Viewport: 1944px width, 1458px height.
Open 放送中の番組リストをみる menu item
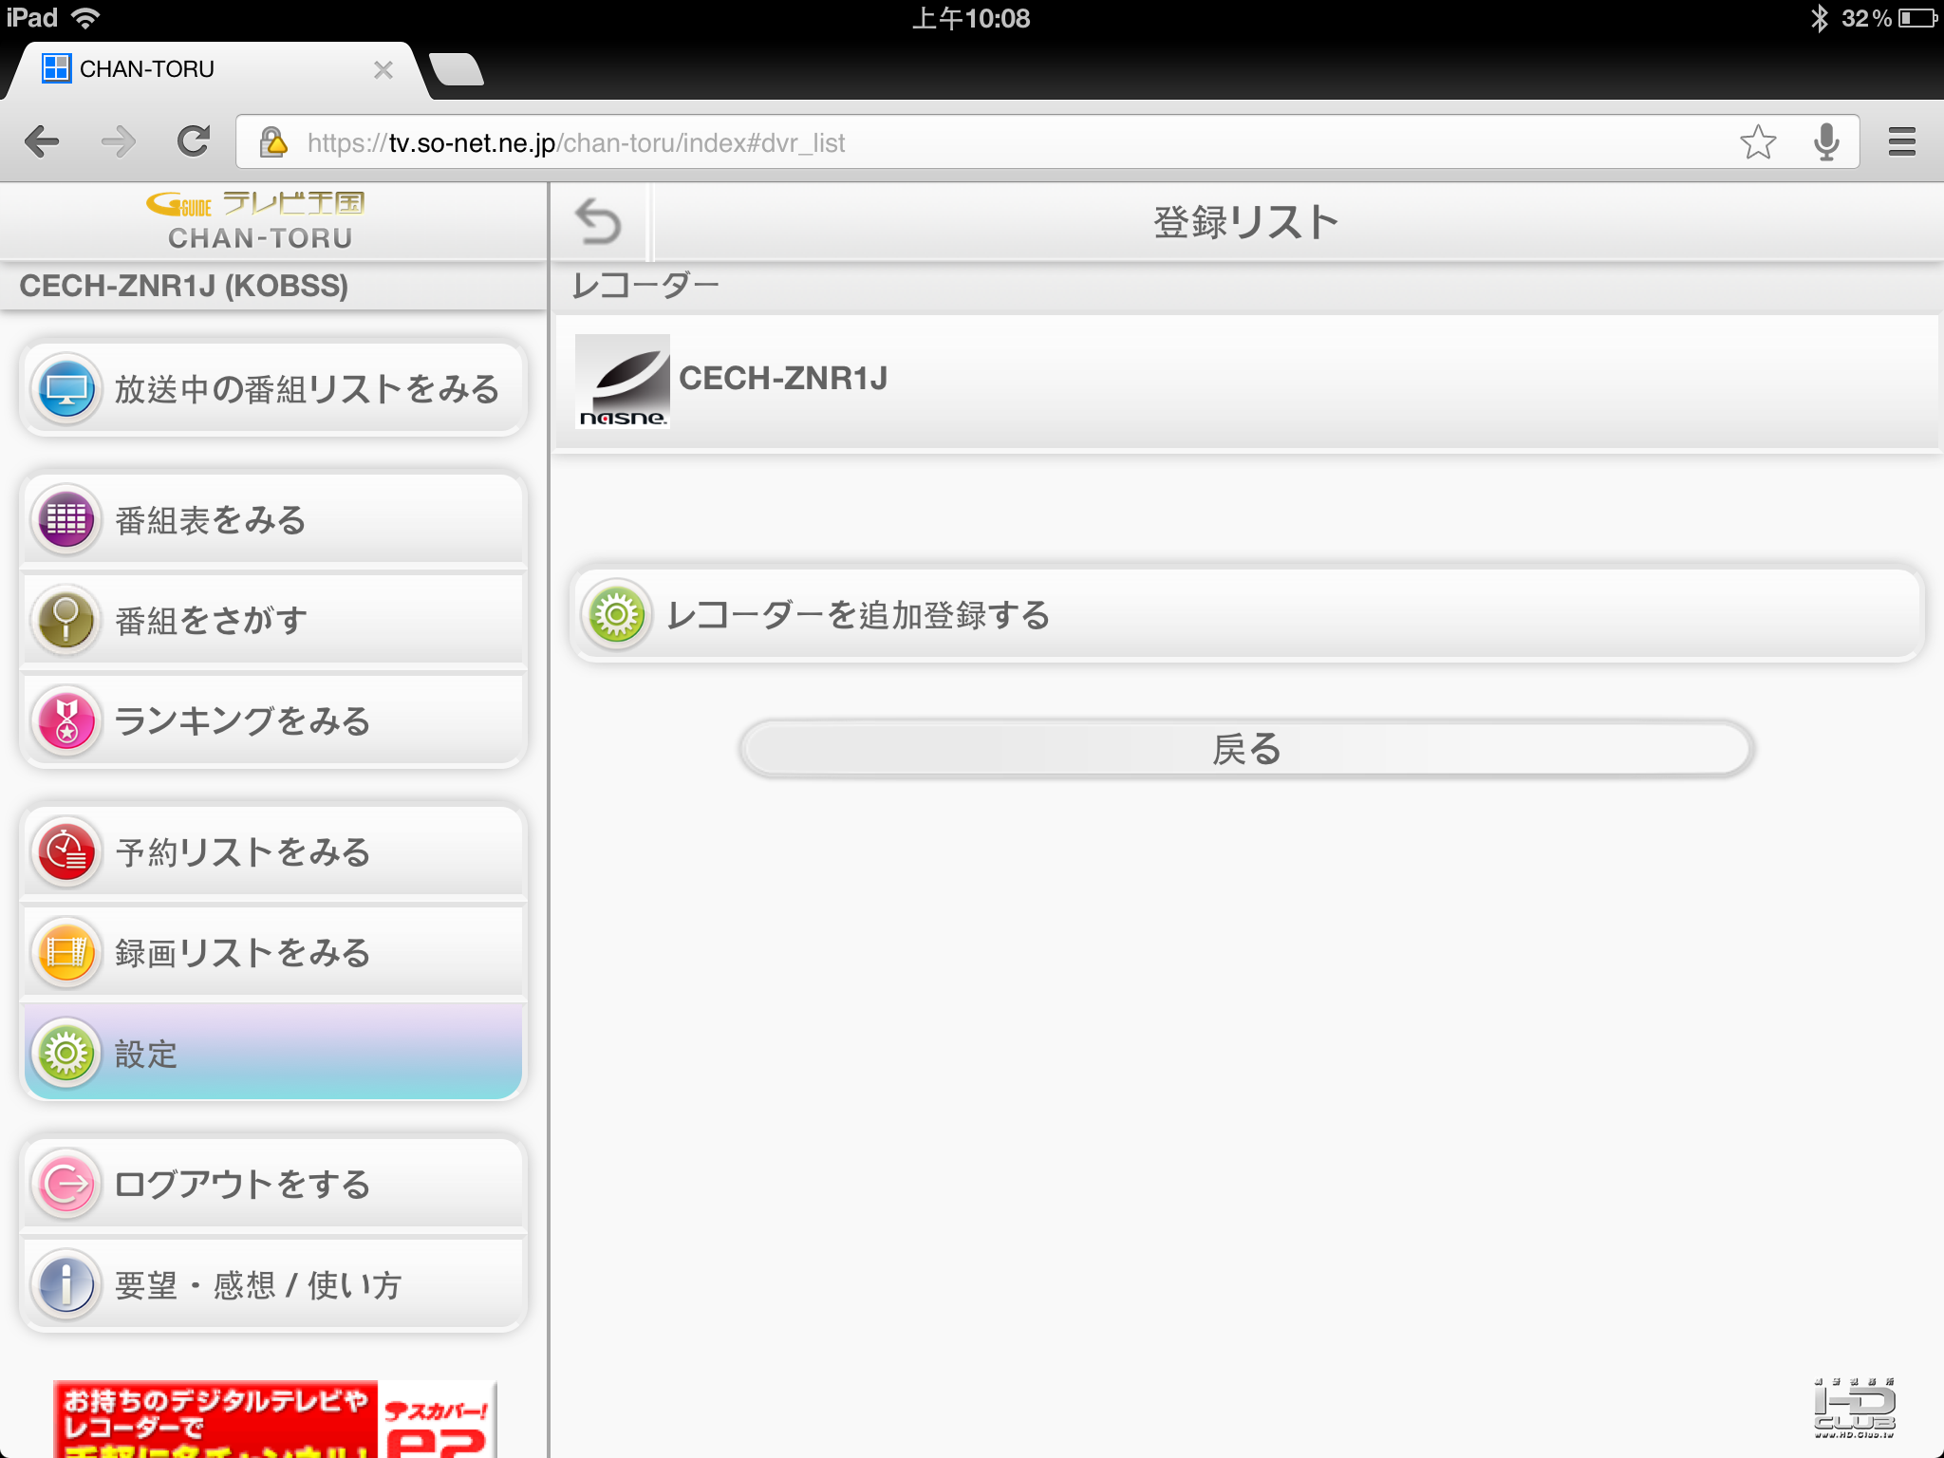[x=273, y=388]
